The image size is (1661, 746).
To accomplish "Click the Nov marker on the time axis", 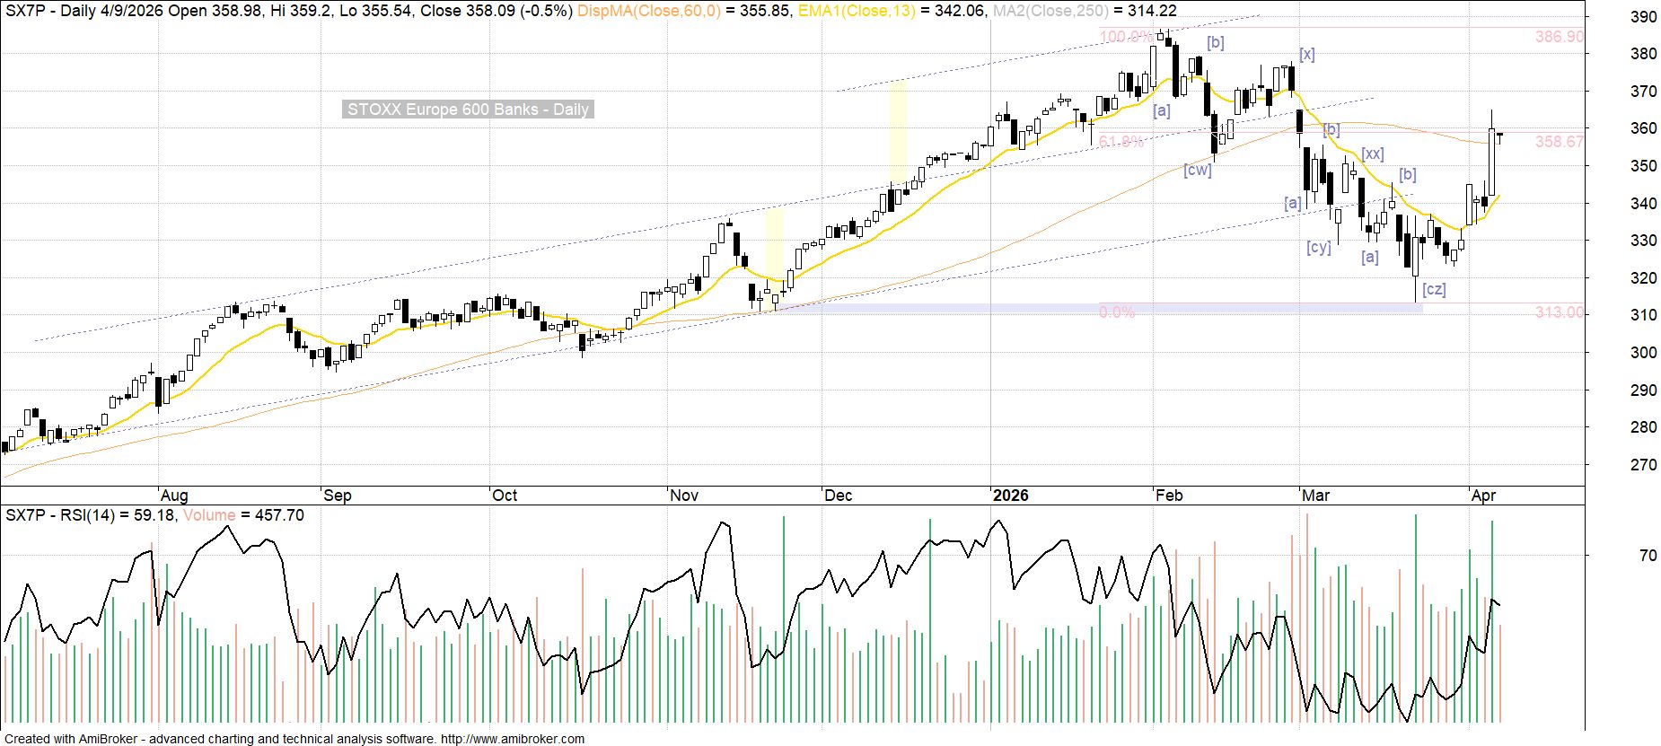I will coord(684,496).
